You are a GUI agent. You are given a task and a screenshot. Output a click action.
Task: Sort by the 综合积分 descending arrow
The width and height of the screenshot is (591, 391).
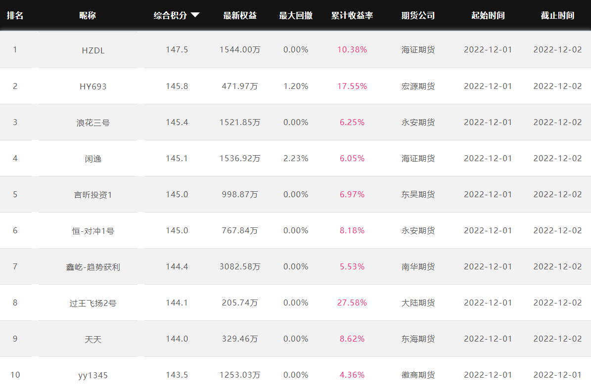coord(195,15)
